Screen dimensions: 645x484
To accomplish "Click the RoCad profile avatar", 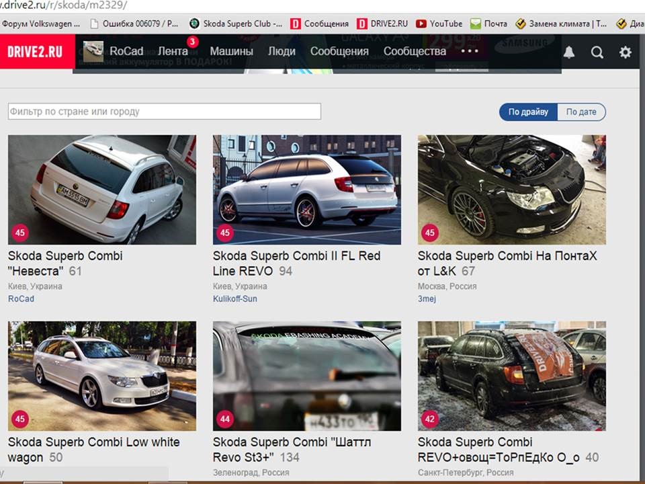I will click(x=93, y=52).
